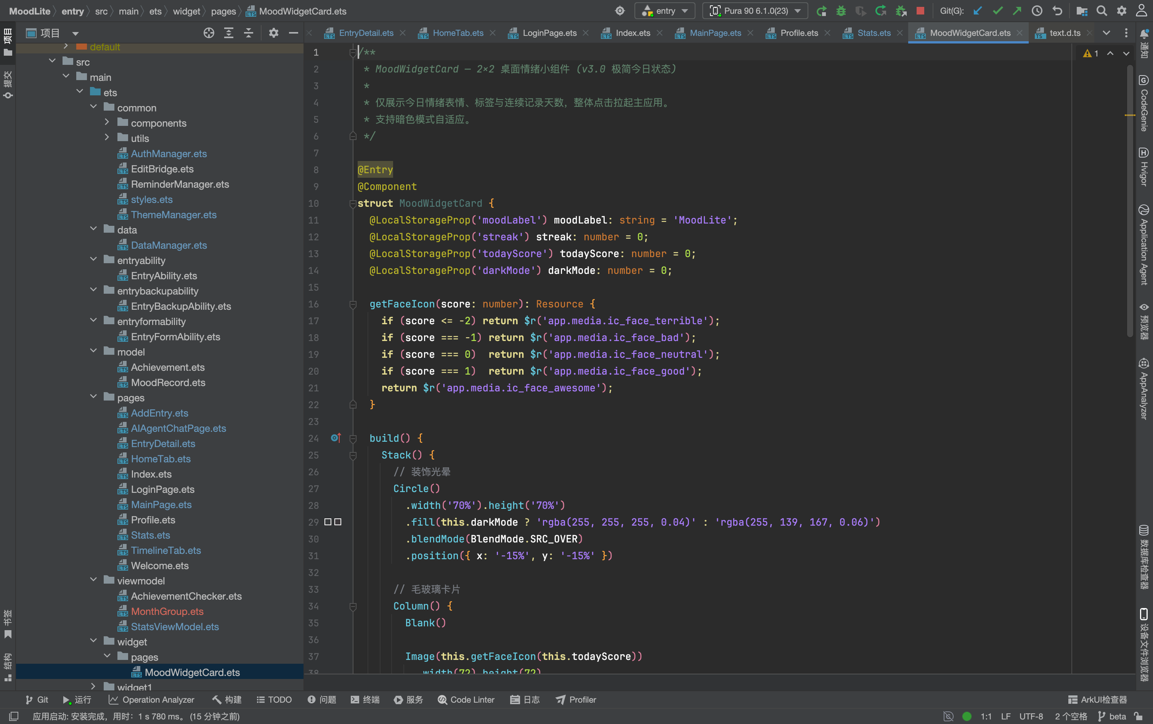1153x724 pixels.
Task: Toggle fold marker at getFaceIcon method
Action: point(353,304)
